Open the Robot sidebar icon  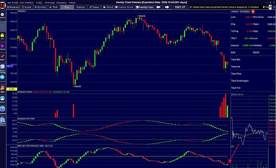point(2,99)
